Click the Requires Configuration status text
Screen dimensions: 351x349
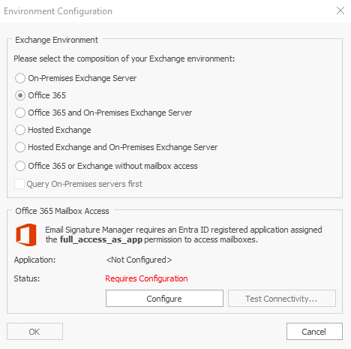coord(146,278)
